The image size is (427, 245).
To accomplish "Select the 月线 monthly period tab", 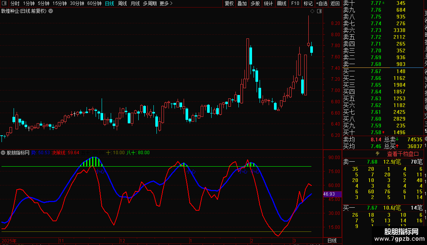I will (x=135, y=3).
